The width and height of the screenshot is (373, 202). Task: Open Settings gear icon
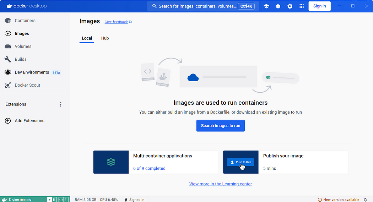(290, 6)
